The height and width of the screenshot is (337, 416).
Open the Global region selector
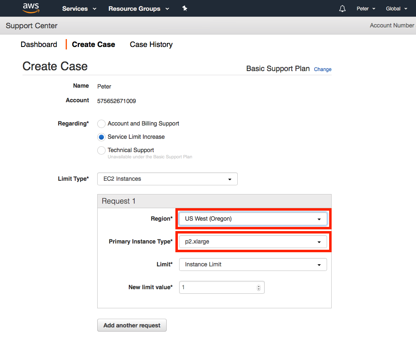click(x=396, y=9)
